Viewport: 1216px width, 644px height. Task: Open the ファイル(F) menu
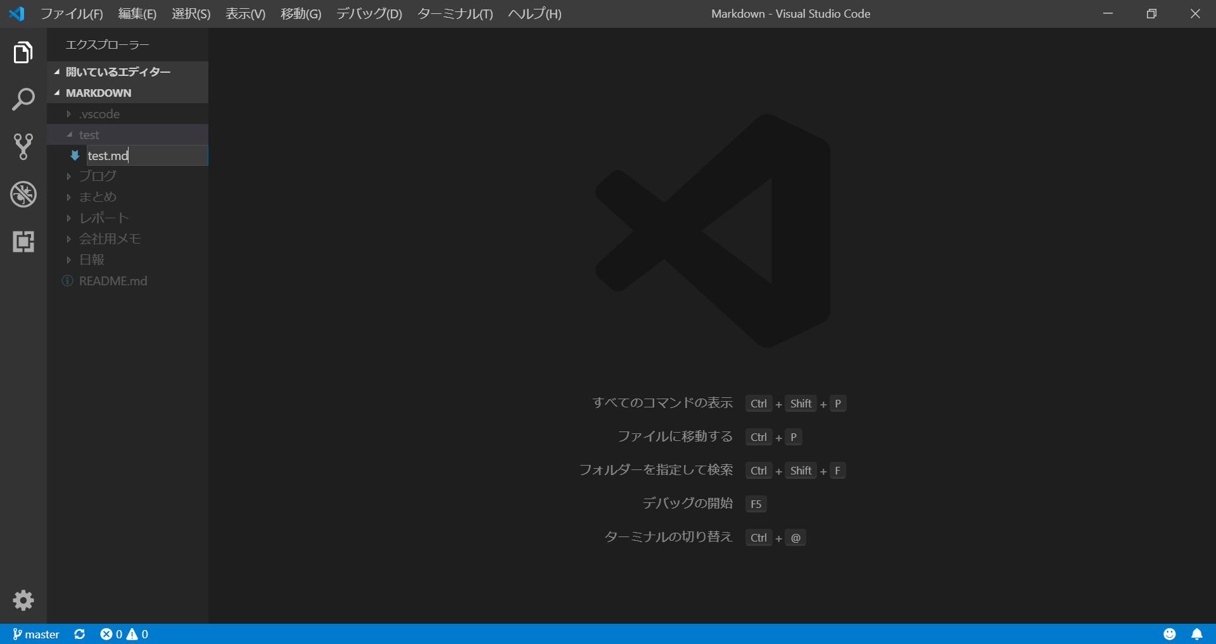pos(72,14)
